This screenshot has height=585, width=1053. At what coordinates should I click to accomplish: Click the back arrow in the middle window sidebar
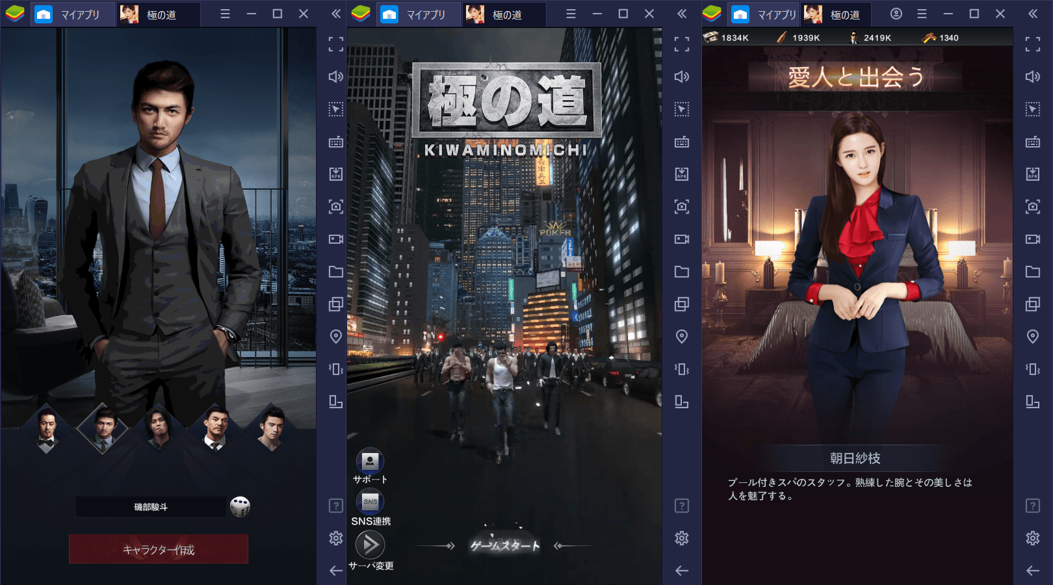pyautogui.click(x=682, y=571)
